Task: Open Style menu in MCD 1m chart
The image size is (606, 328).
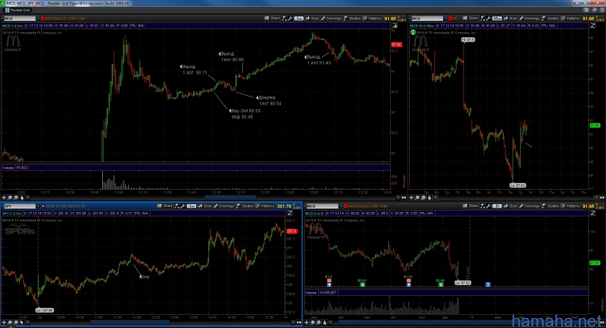Action: tap(312, 18)
